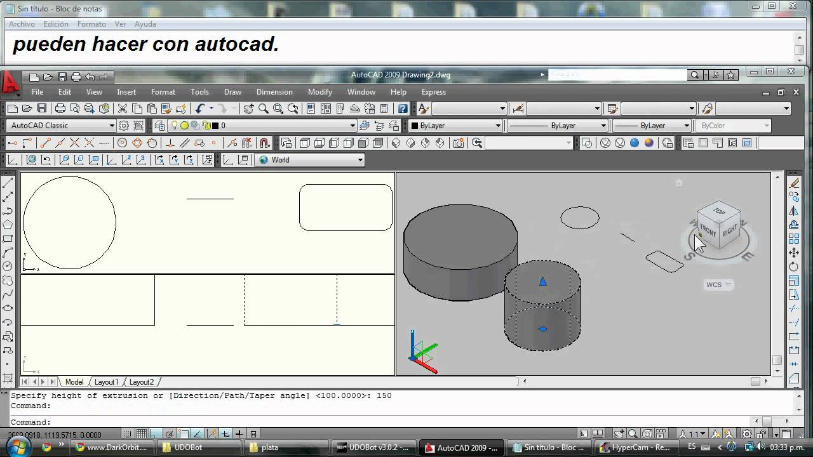Click the Conceptual visual style sphere icon
Screen dimensions: 813x457
648,143
